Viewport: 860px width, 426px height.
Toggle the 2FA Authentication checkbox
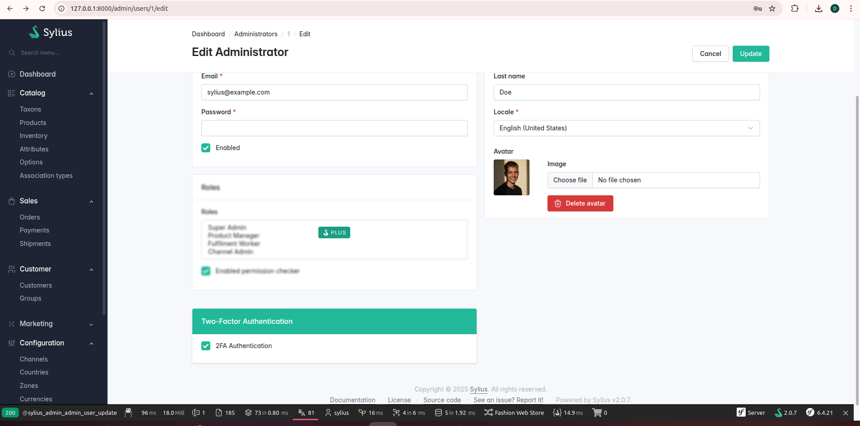coord(206,346)
